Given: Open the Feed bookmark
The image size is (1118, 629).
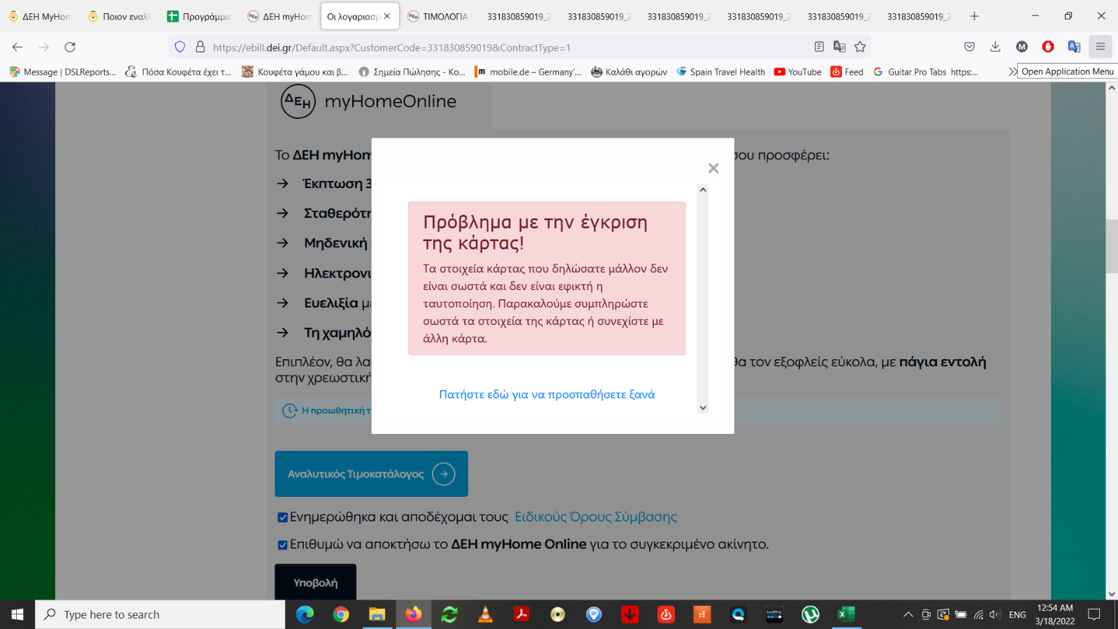Looking at the screenshot, I should 847,71.
